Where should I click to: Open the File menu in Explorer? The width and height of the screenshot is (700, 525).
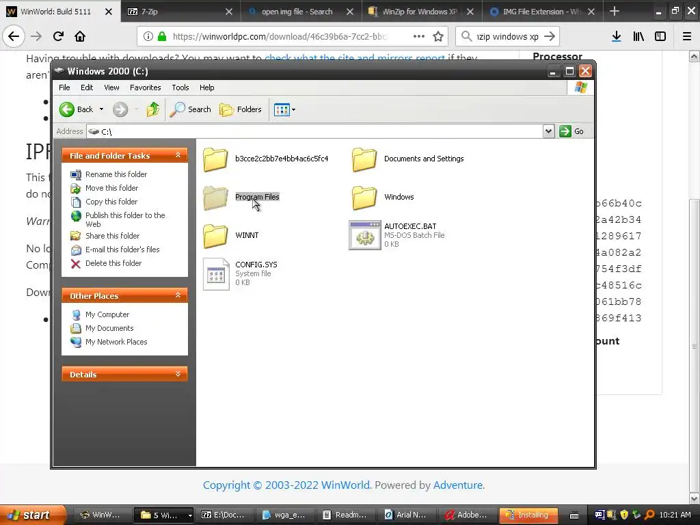(64, 87)
